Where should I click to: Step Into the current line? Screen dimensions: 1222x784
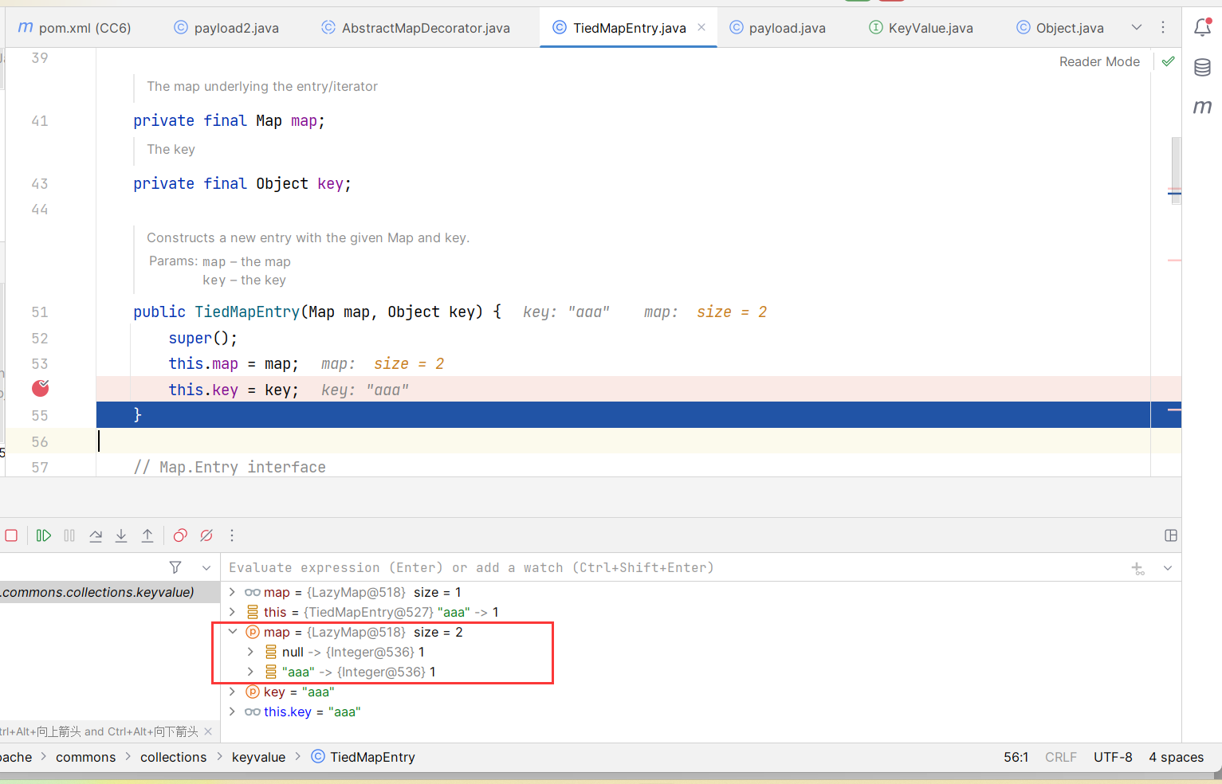121,535
